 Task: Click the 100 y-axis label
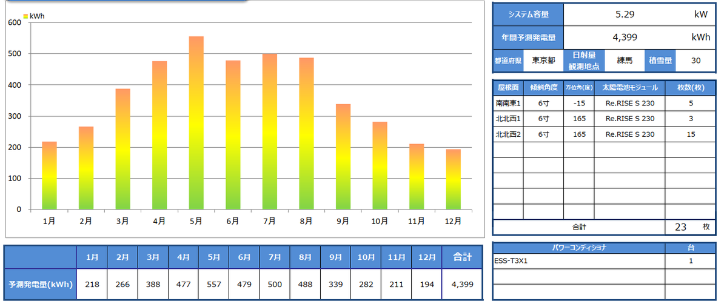click(15, 179)
